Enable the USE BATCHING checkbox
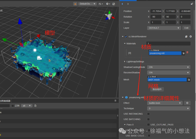 point(148,119)
